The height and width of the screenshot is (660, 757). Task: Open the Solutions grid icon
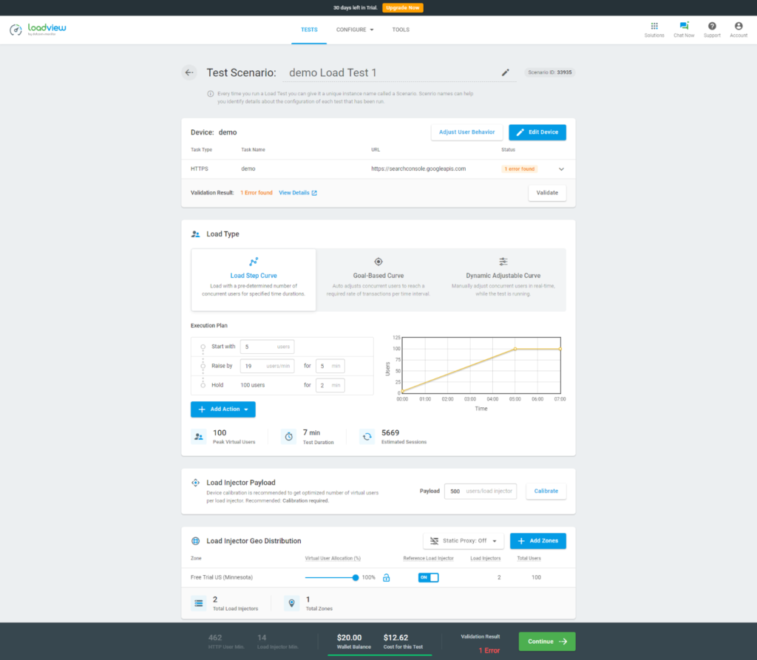[x=654, y=26]
